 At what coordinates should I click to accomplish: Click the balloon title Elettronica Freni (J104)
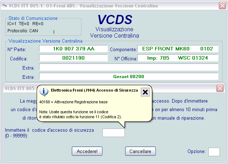[x=94, y=90]
